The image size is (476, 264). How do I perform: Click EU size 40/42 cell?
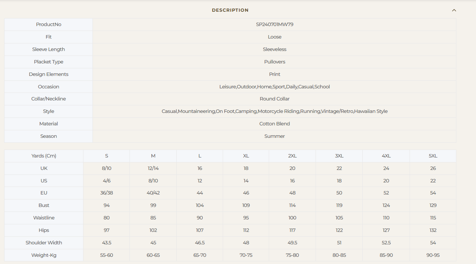(x=153, y=193)
